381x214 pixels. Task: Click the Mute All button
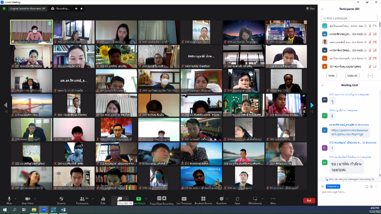tap(352, 76)
